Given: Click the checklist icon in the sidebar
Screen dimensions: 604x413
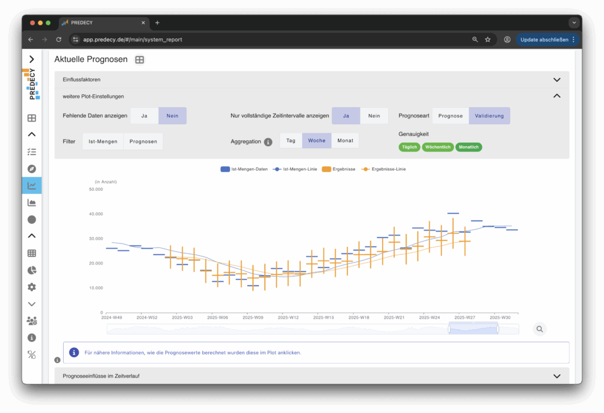Looking at the screenshot, I should [x=32, y=152].
